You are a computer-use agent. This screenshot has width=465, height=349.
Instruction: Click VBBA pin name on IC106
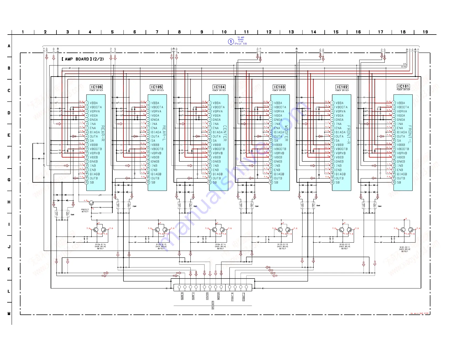click(x=94, y=103)
